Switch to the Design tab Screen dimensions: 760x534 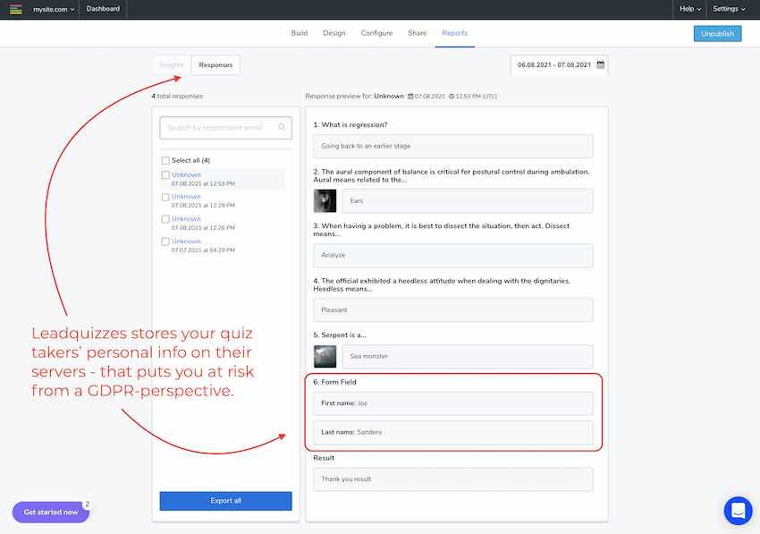[334, 33]
